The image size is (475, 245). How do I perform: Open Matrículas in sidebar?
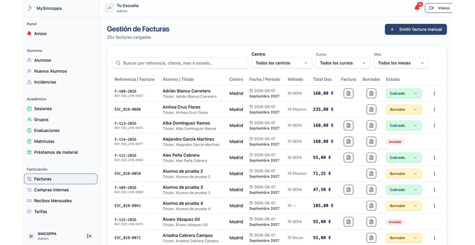click(x=60, y=141)
